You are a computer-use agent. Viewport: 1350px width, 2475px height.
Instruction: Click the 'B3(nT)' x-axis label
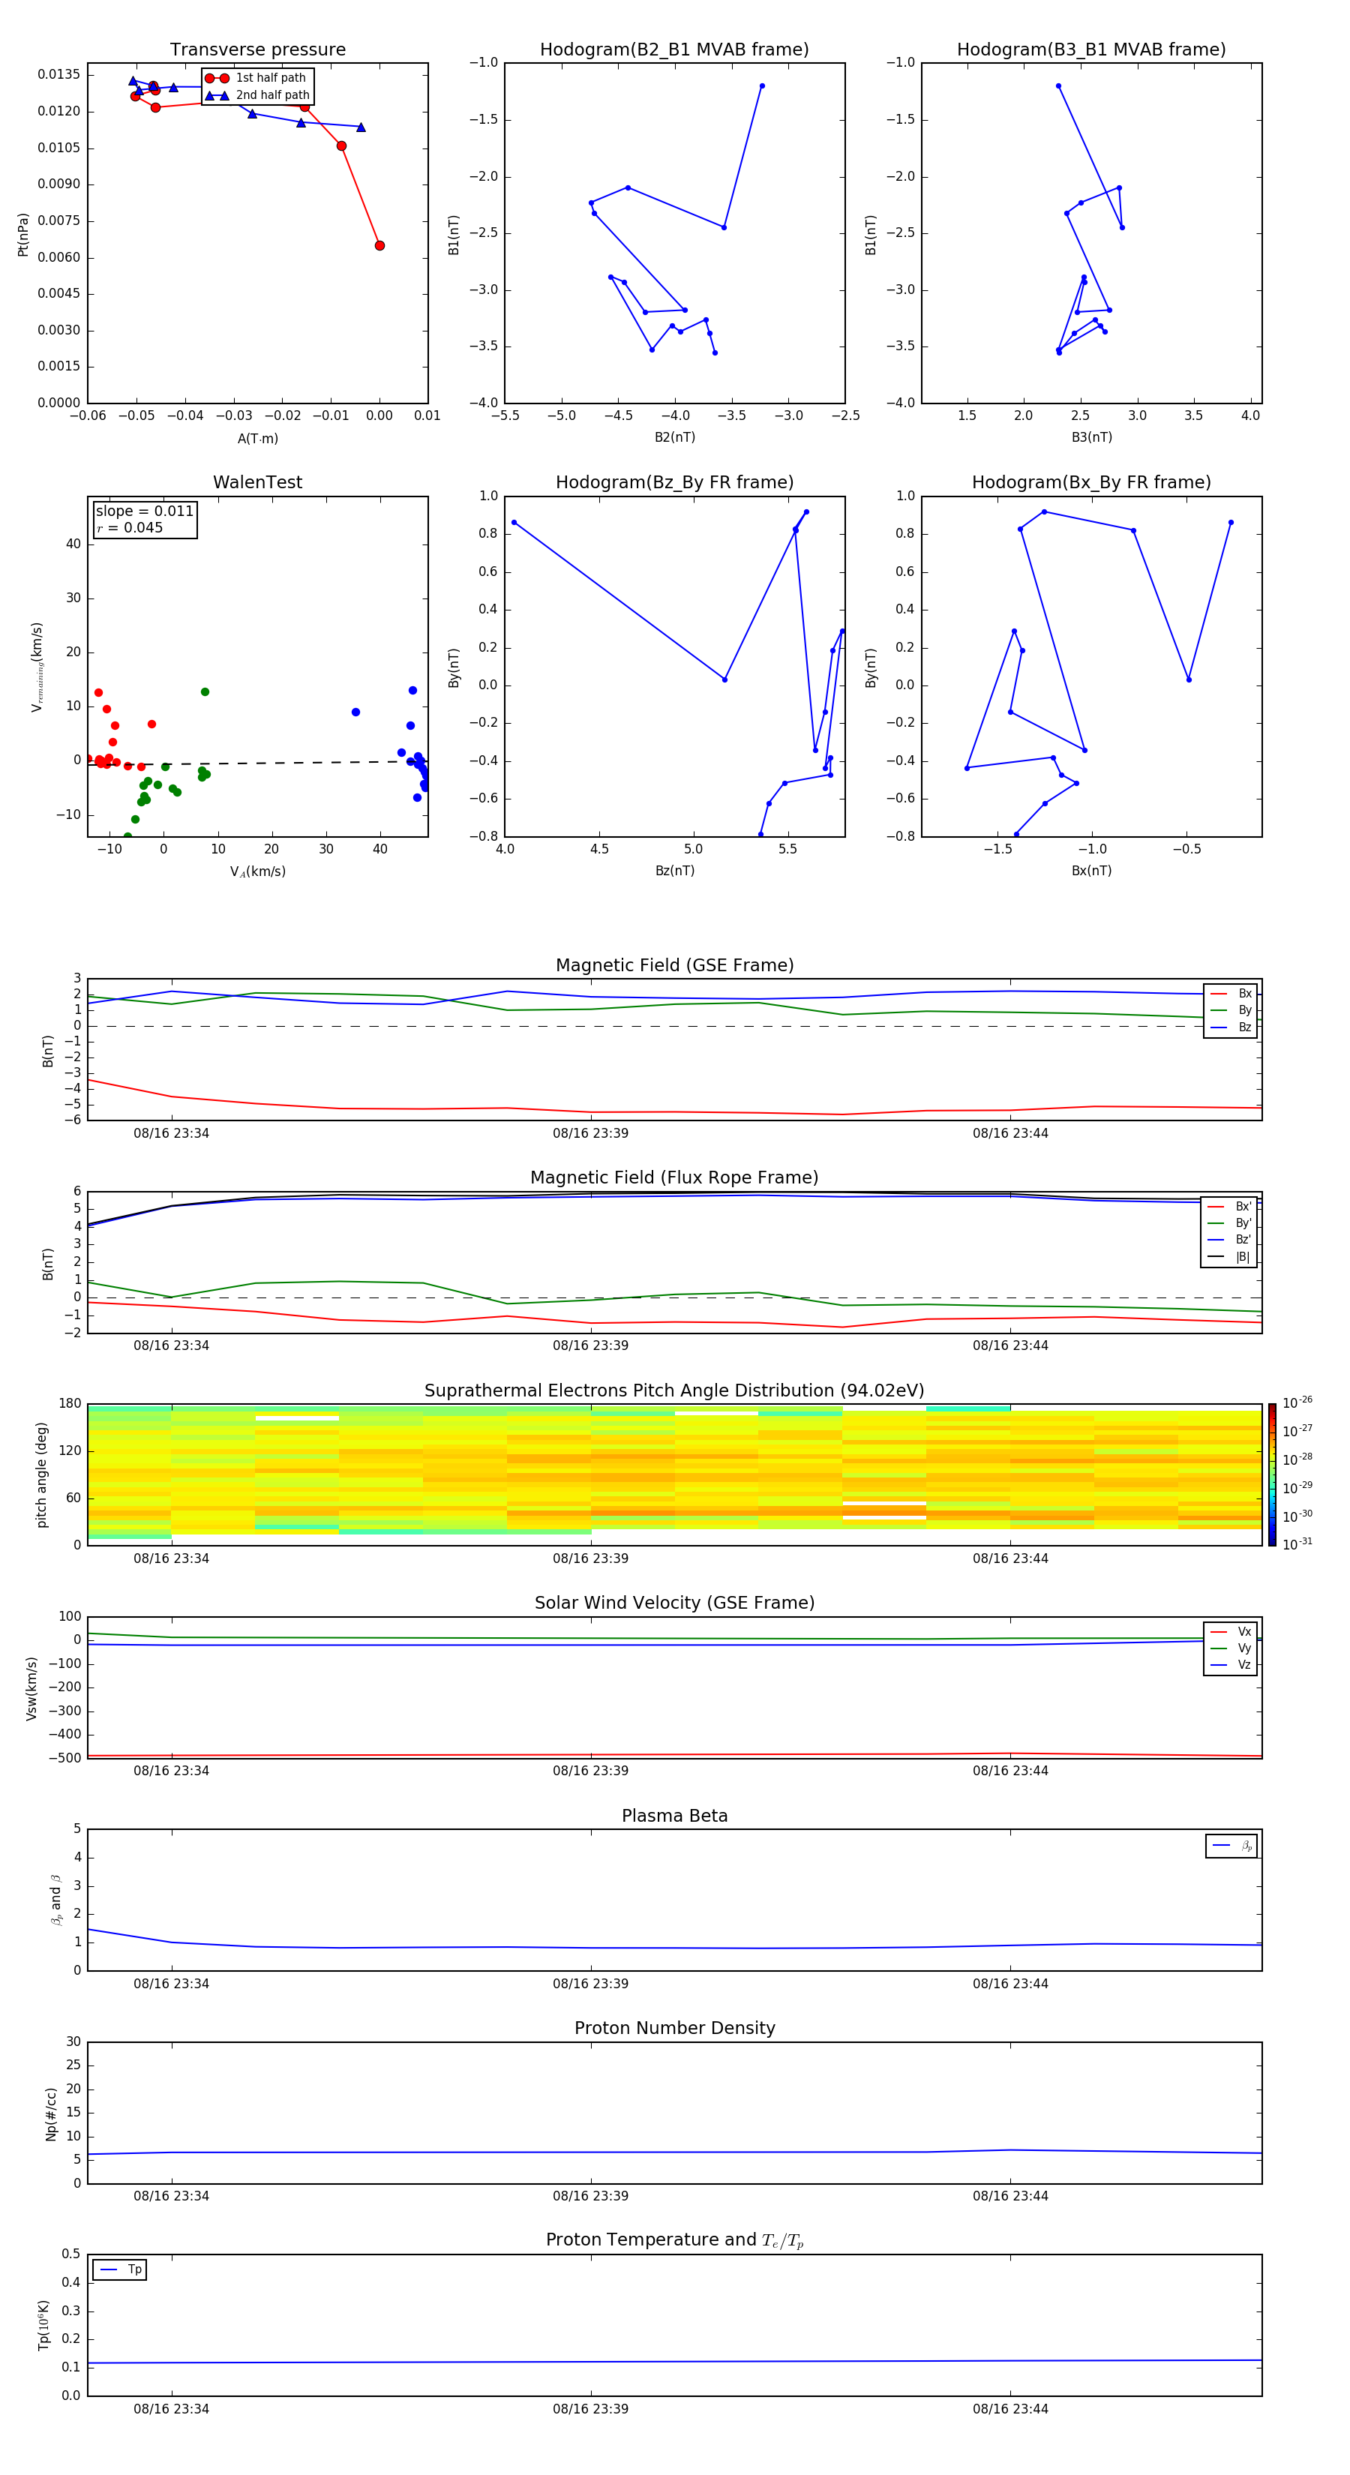[1091, 437]
